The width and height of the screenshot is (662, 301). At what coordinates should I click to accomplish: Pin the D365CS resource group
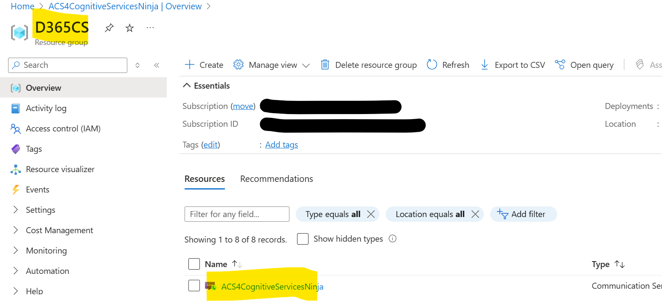109,28
